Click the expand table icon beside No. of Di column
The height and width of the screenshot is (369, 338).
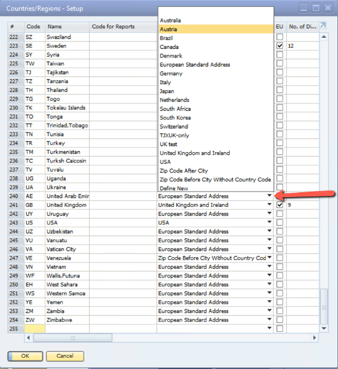pos(323,25)
